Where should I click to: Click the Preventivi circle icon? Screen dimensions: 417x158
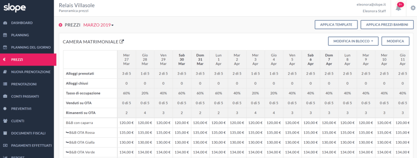tap(5, 109)
